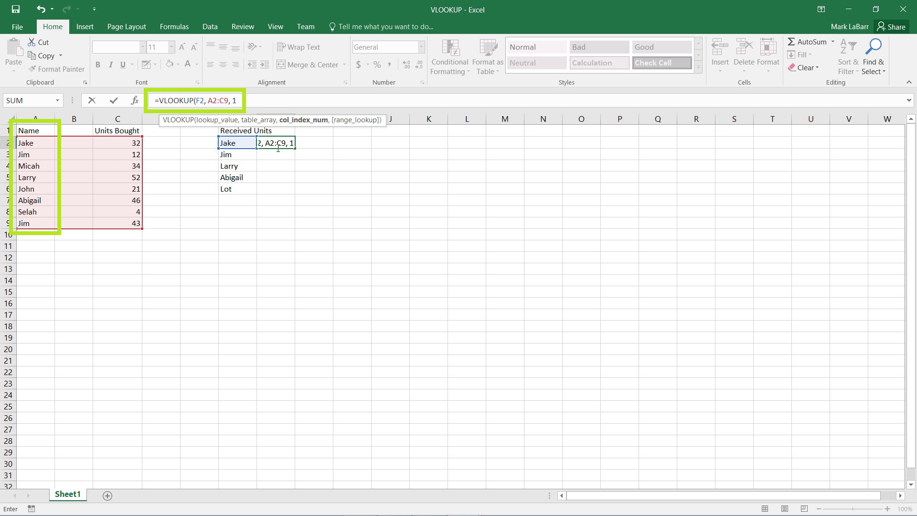
Task: Cancel formula with X button
Action: (x=91, y=100)
